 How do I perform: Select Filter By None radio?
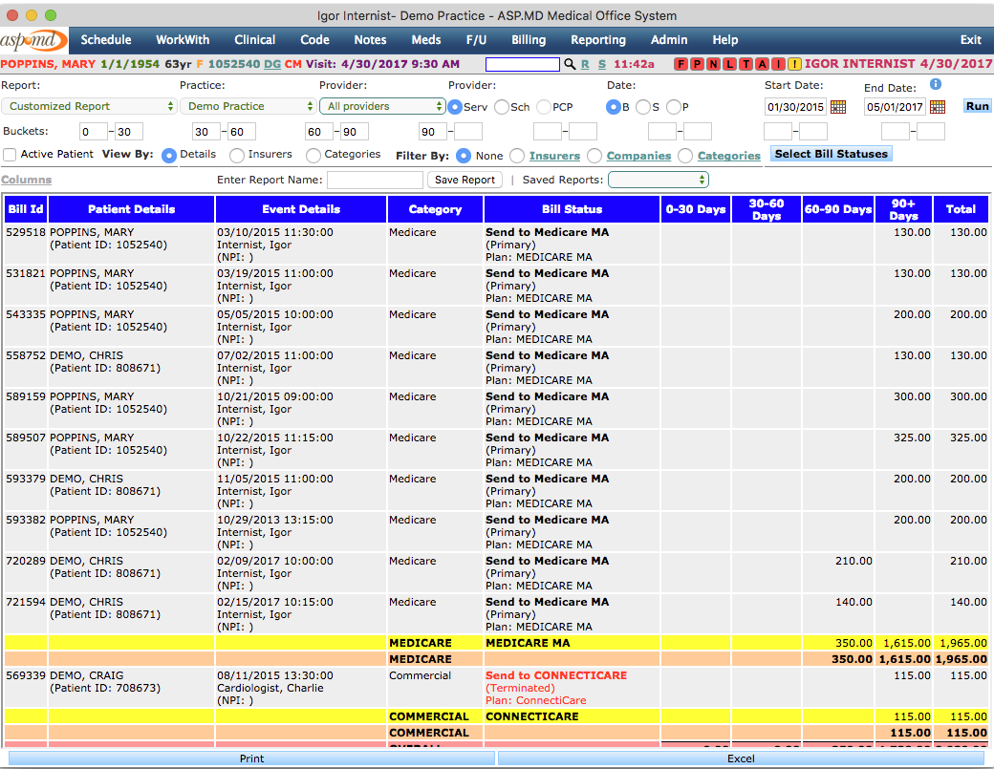[x=464, y=155]
